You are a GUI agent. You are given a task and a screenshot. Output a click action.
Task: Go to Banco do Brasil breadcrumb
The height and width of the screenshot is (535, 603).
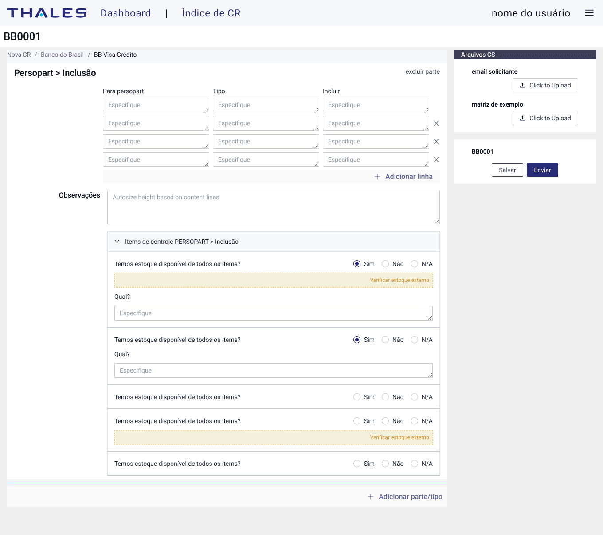tap(62, 55)
